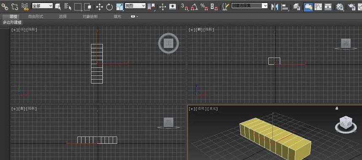Open perspective viewport '透视' view menu
Screen dimensions: 362x160
[201, 109]
